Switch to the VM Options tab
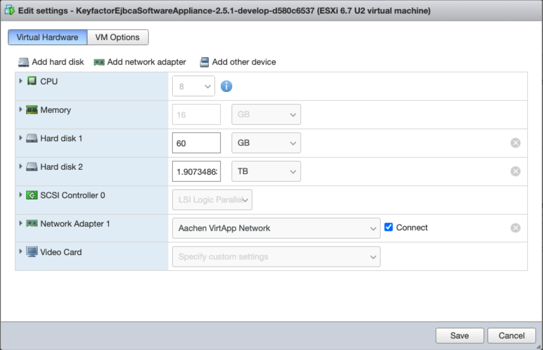 pyautogui.click(x=117, y=37)
